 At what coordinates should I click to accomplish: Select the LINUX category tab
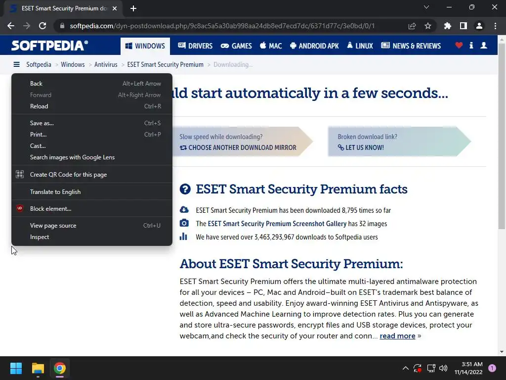[360, 46]
